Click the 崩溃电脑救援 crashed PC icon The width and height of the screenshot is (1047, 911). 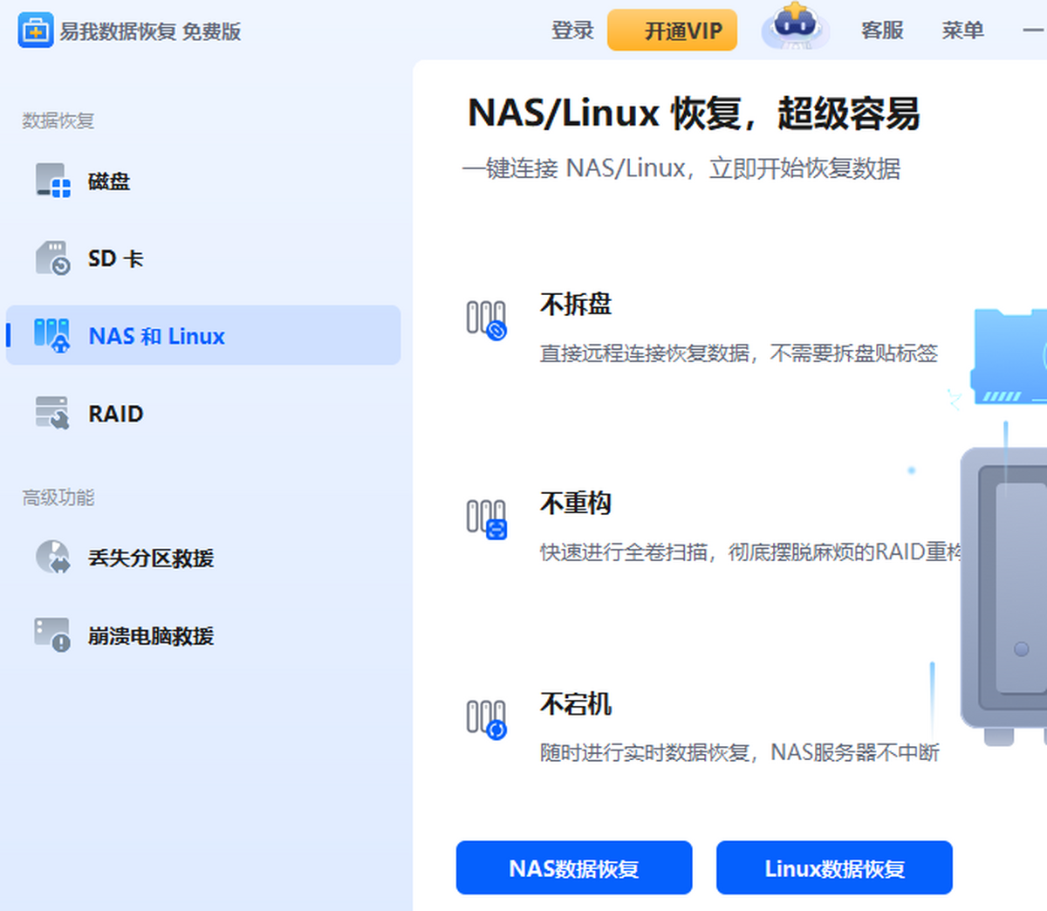[52, 635]
